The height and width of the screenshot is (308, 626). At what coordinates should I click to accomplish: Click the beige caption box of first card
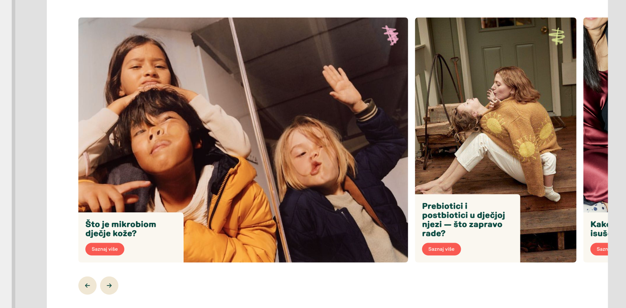click(x=131, y=237)
